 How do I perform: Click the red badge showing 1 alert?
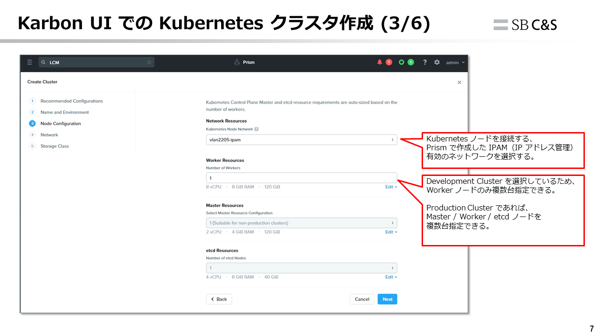pyautogui.click(x=389, y=62)
